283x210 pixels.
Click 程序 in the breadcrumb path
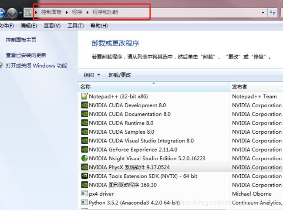click(x=77, y=12)
